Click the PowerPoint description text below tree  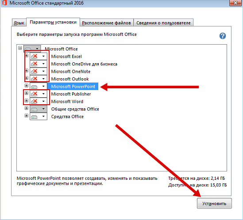pos(87,181)
